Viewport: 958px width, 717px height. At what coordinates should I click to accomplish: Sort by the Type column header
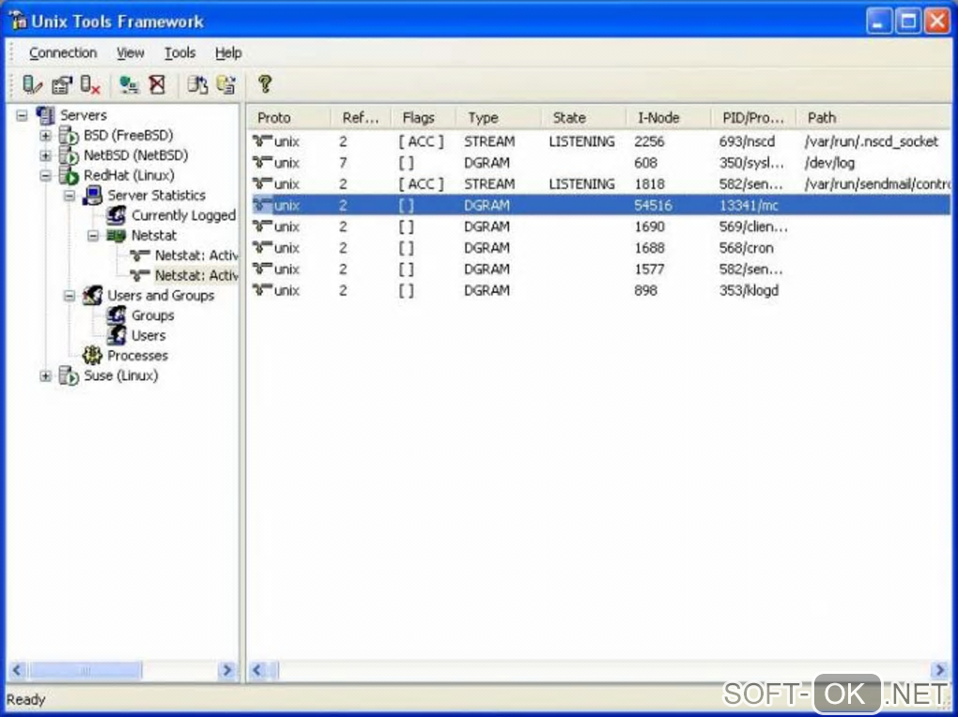tap(499, 117)
